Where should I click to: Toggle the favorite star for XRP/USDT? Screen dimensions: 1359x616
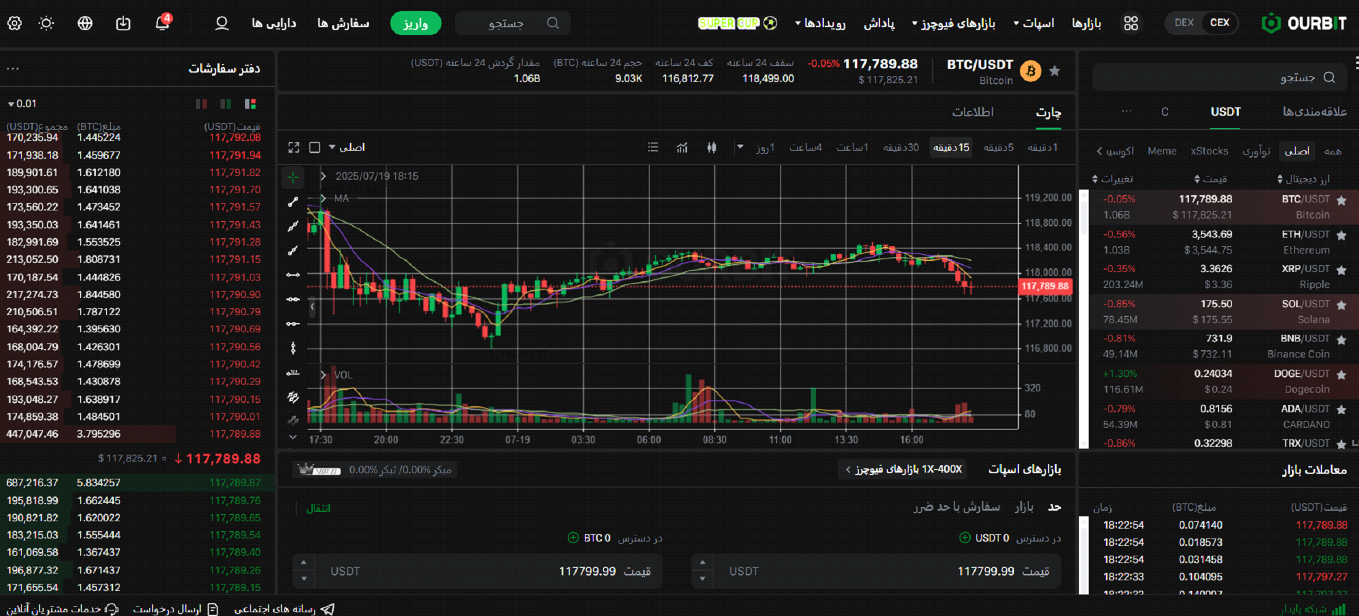(x=1342, y=270)
